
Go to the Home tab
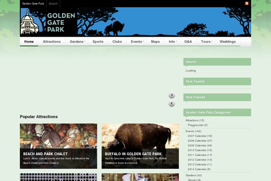pos(29,42)
